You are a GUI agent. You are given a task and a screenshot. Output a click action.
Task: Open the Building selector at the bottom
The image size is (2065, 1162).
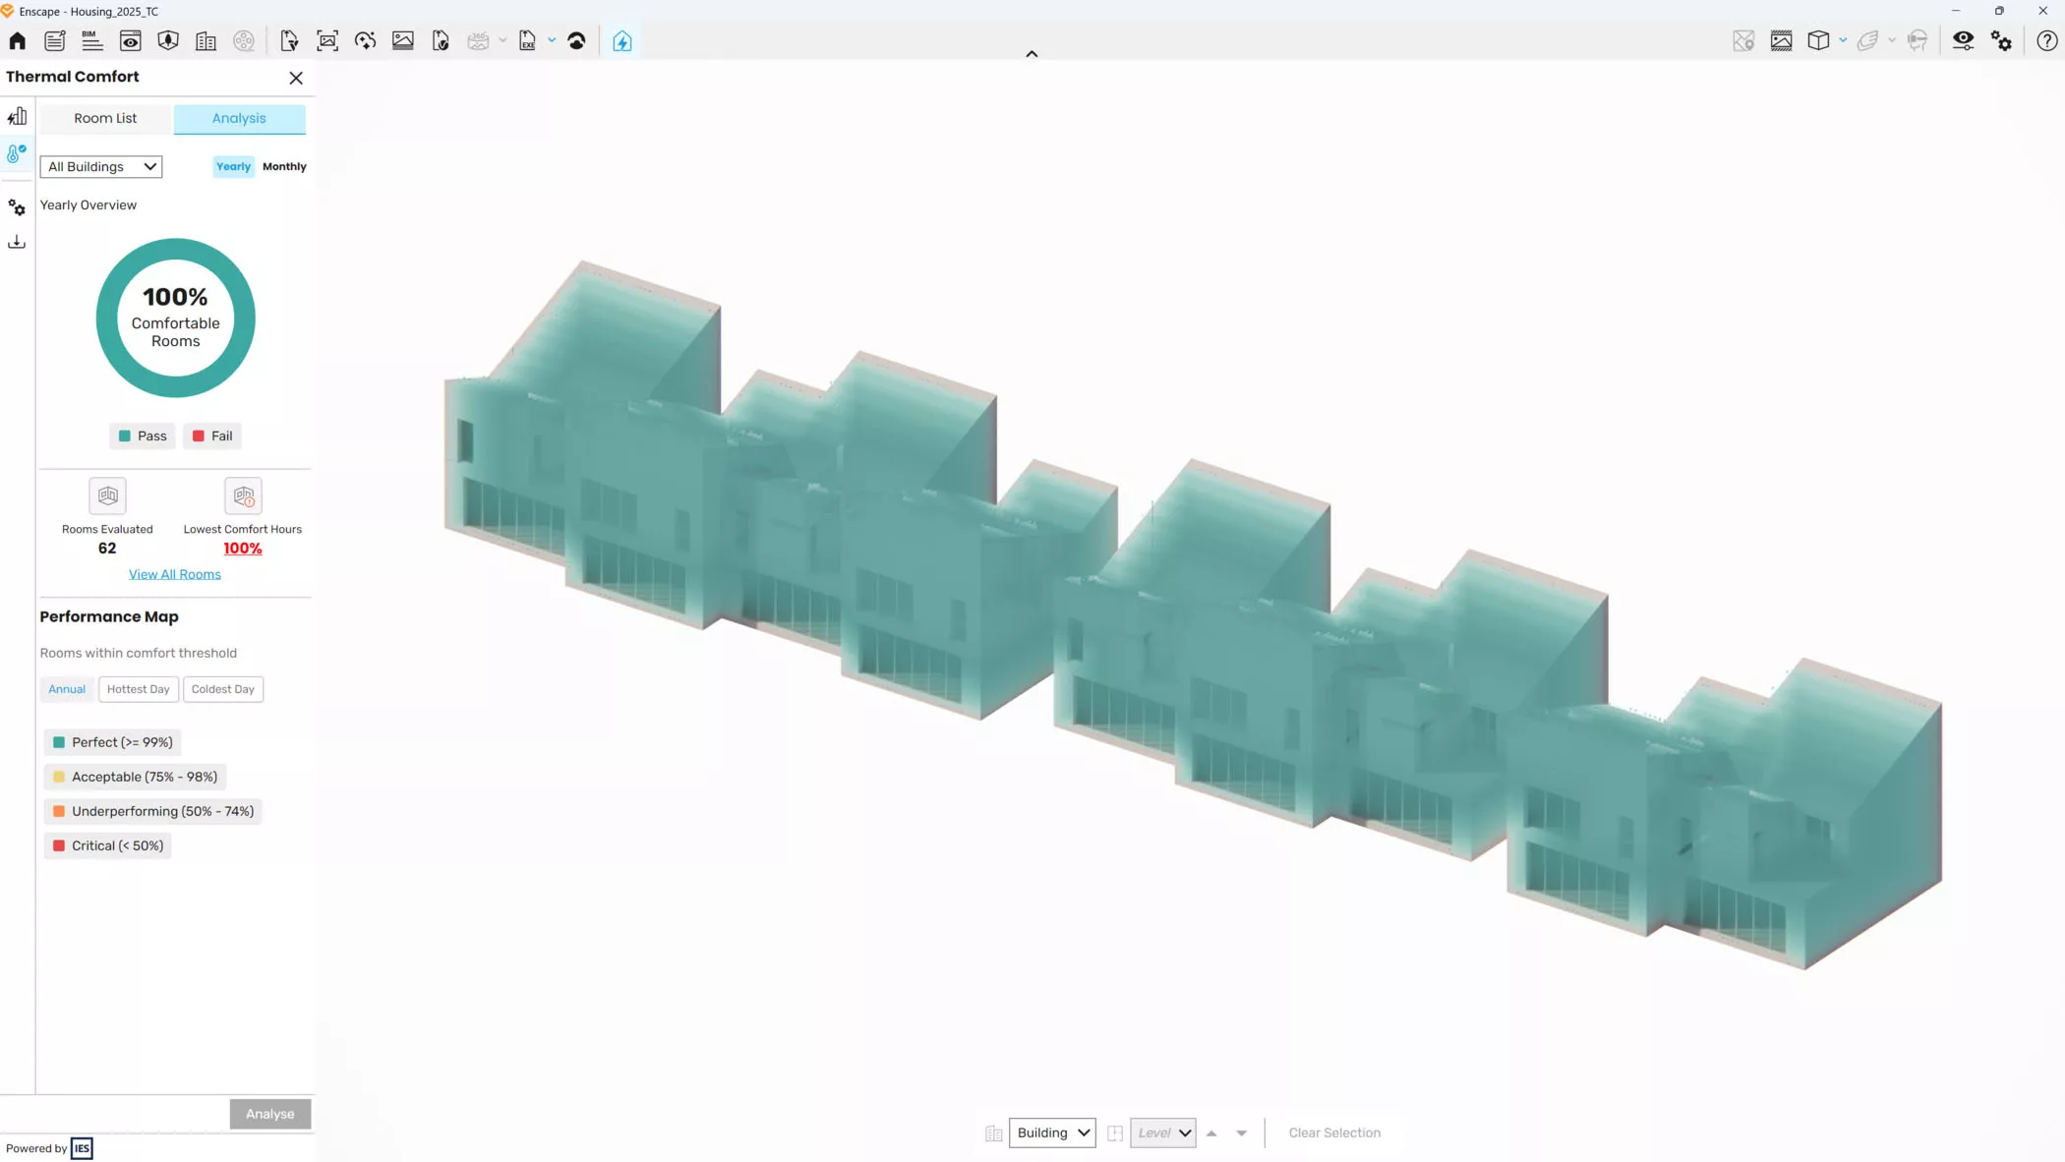coord(1051,1133)
